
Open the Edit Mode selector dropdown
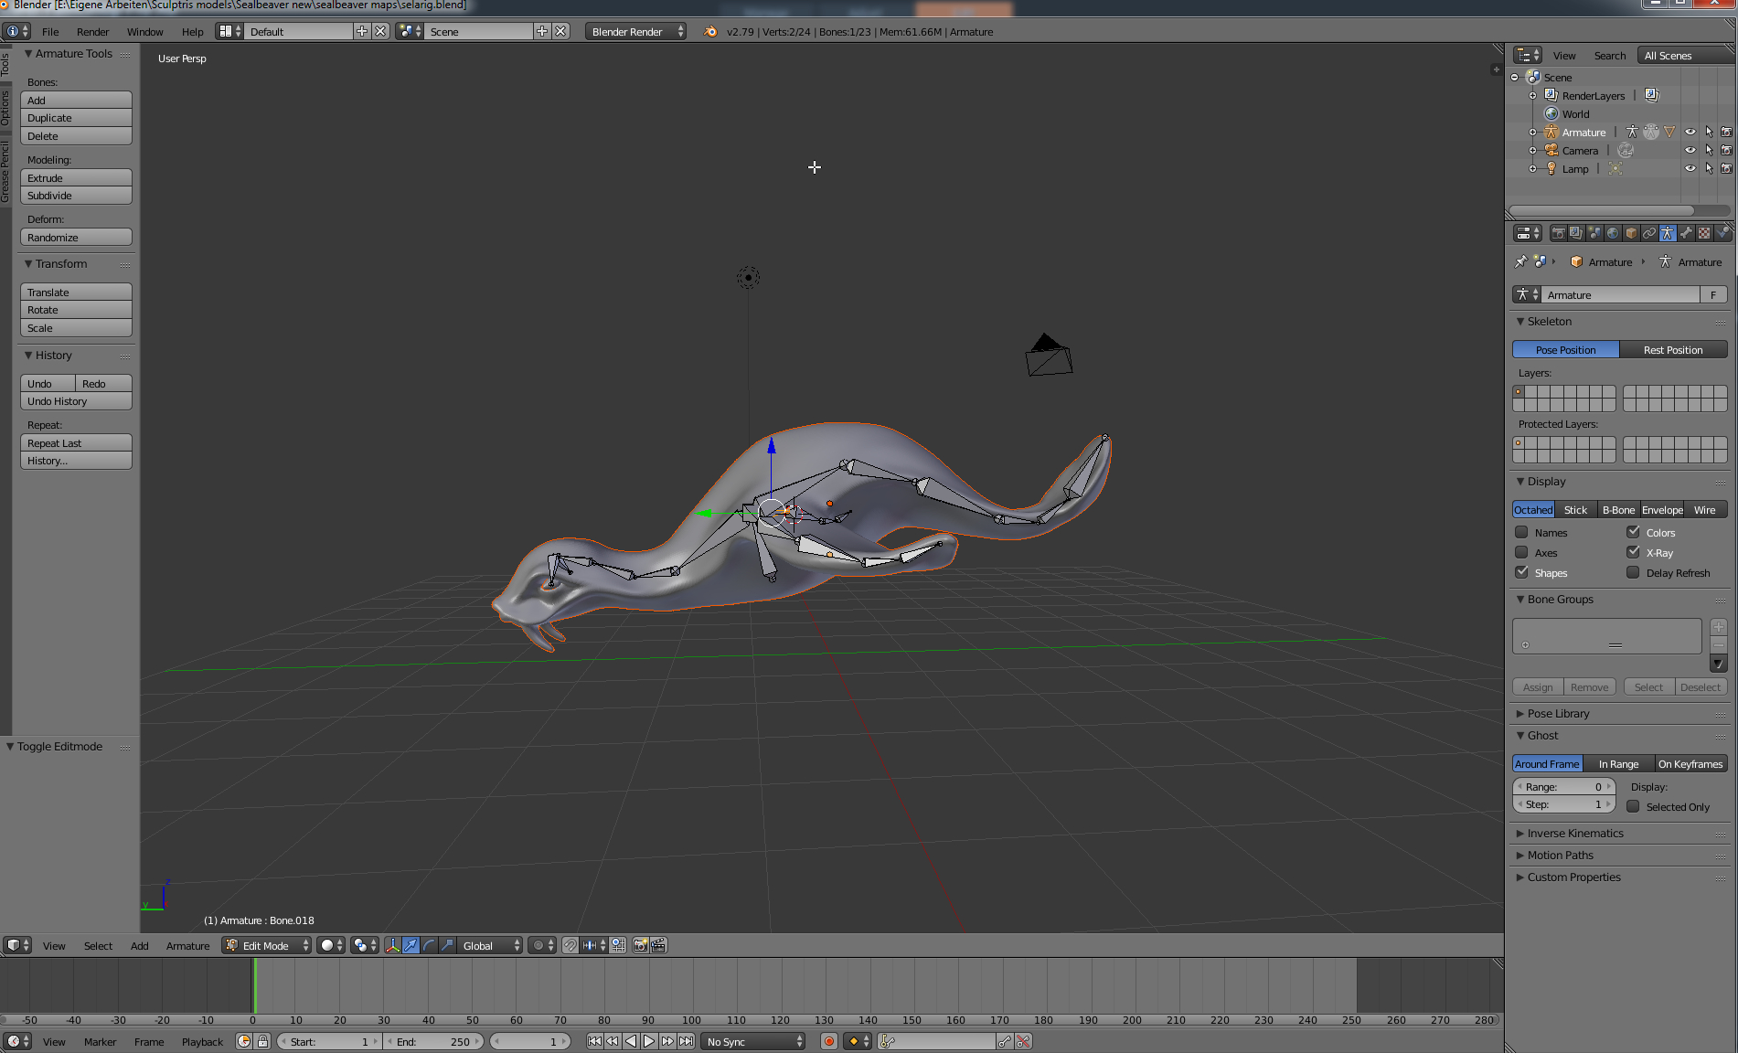(268, 946)
